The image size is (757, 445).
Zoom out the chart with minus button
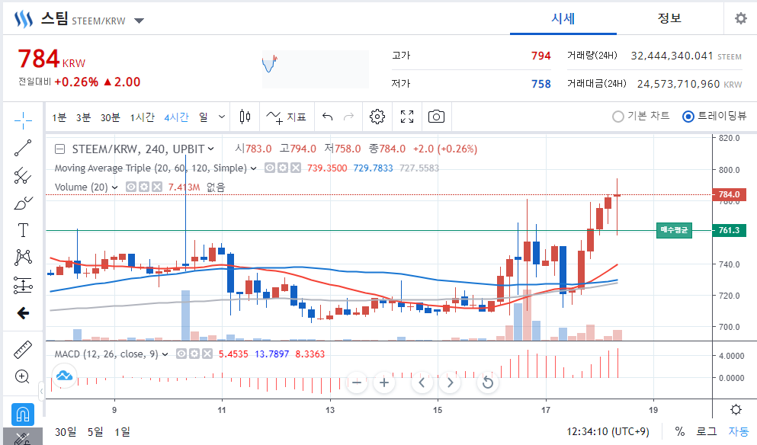357,383
